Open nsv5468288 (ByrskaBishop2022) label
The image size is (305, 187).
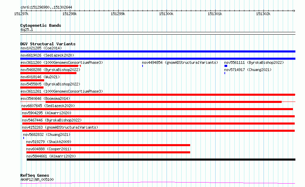coord(50,70)
